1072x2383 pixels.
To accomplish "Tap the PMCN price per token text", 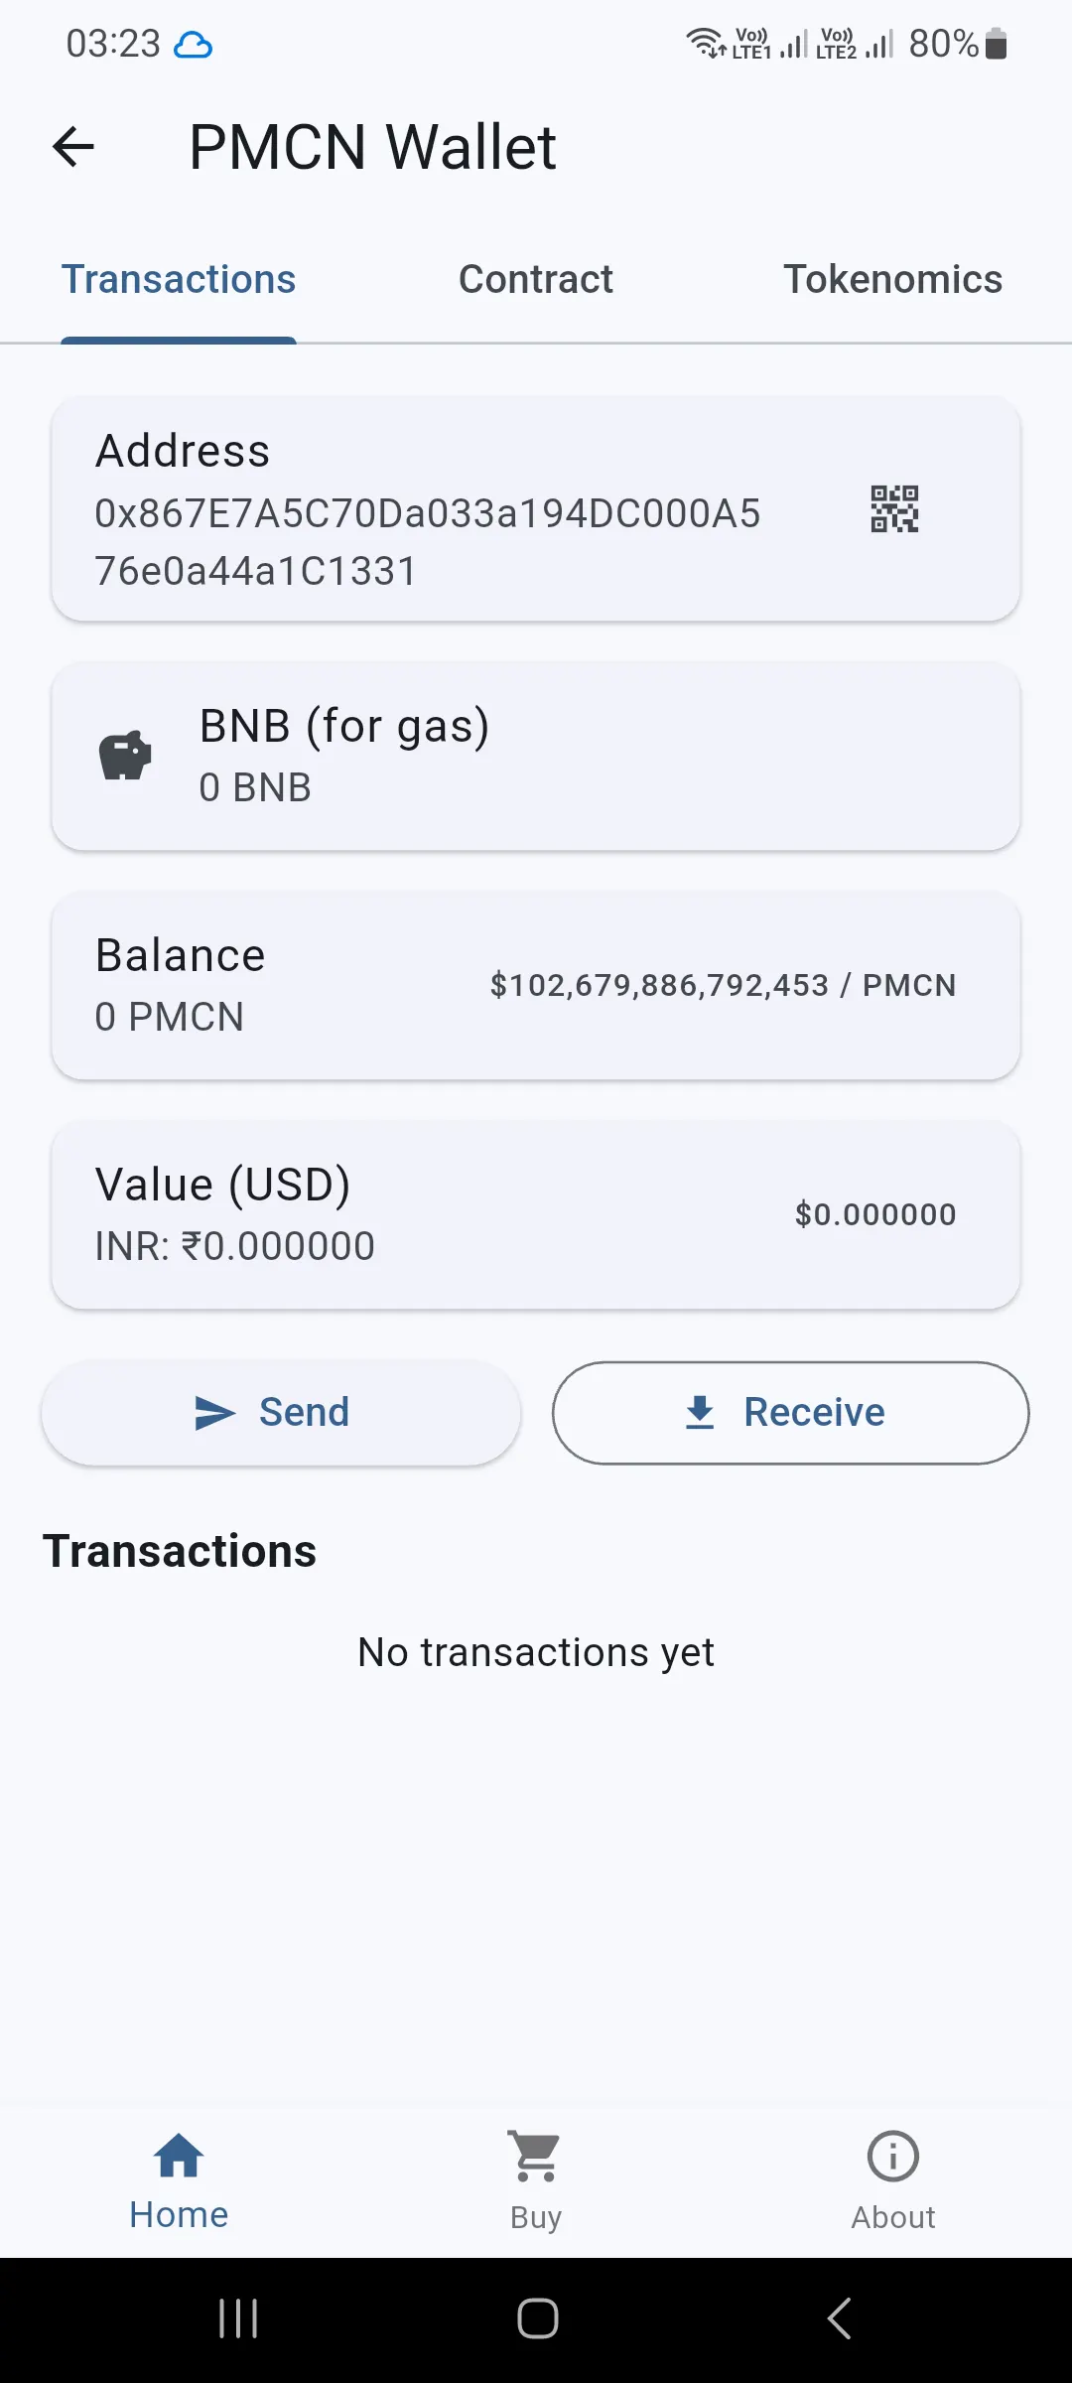I will point(724,985).
